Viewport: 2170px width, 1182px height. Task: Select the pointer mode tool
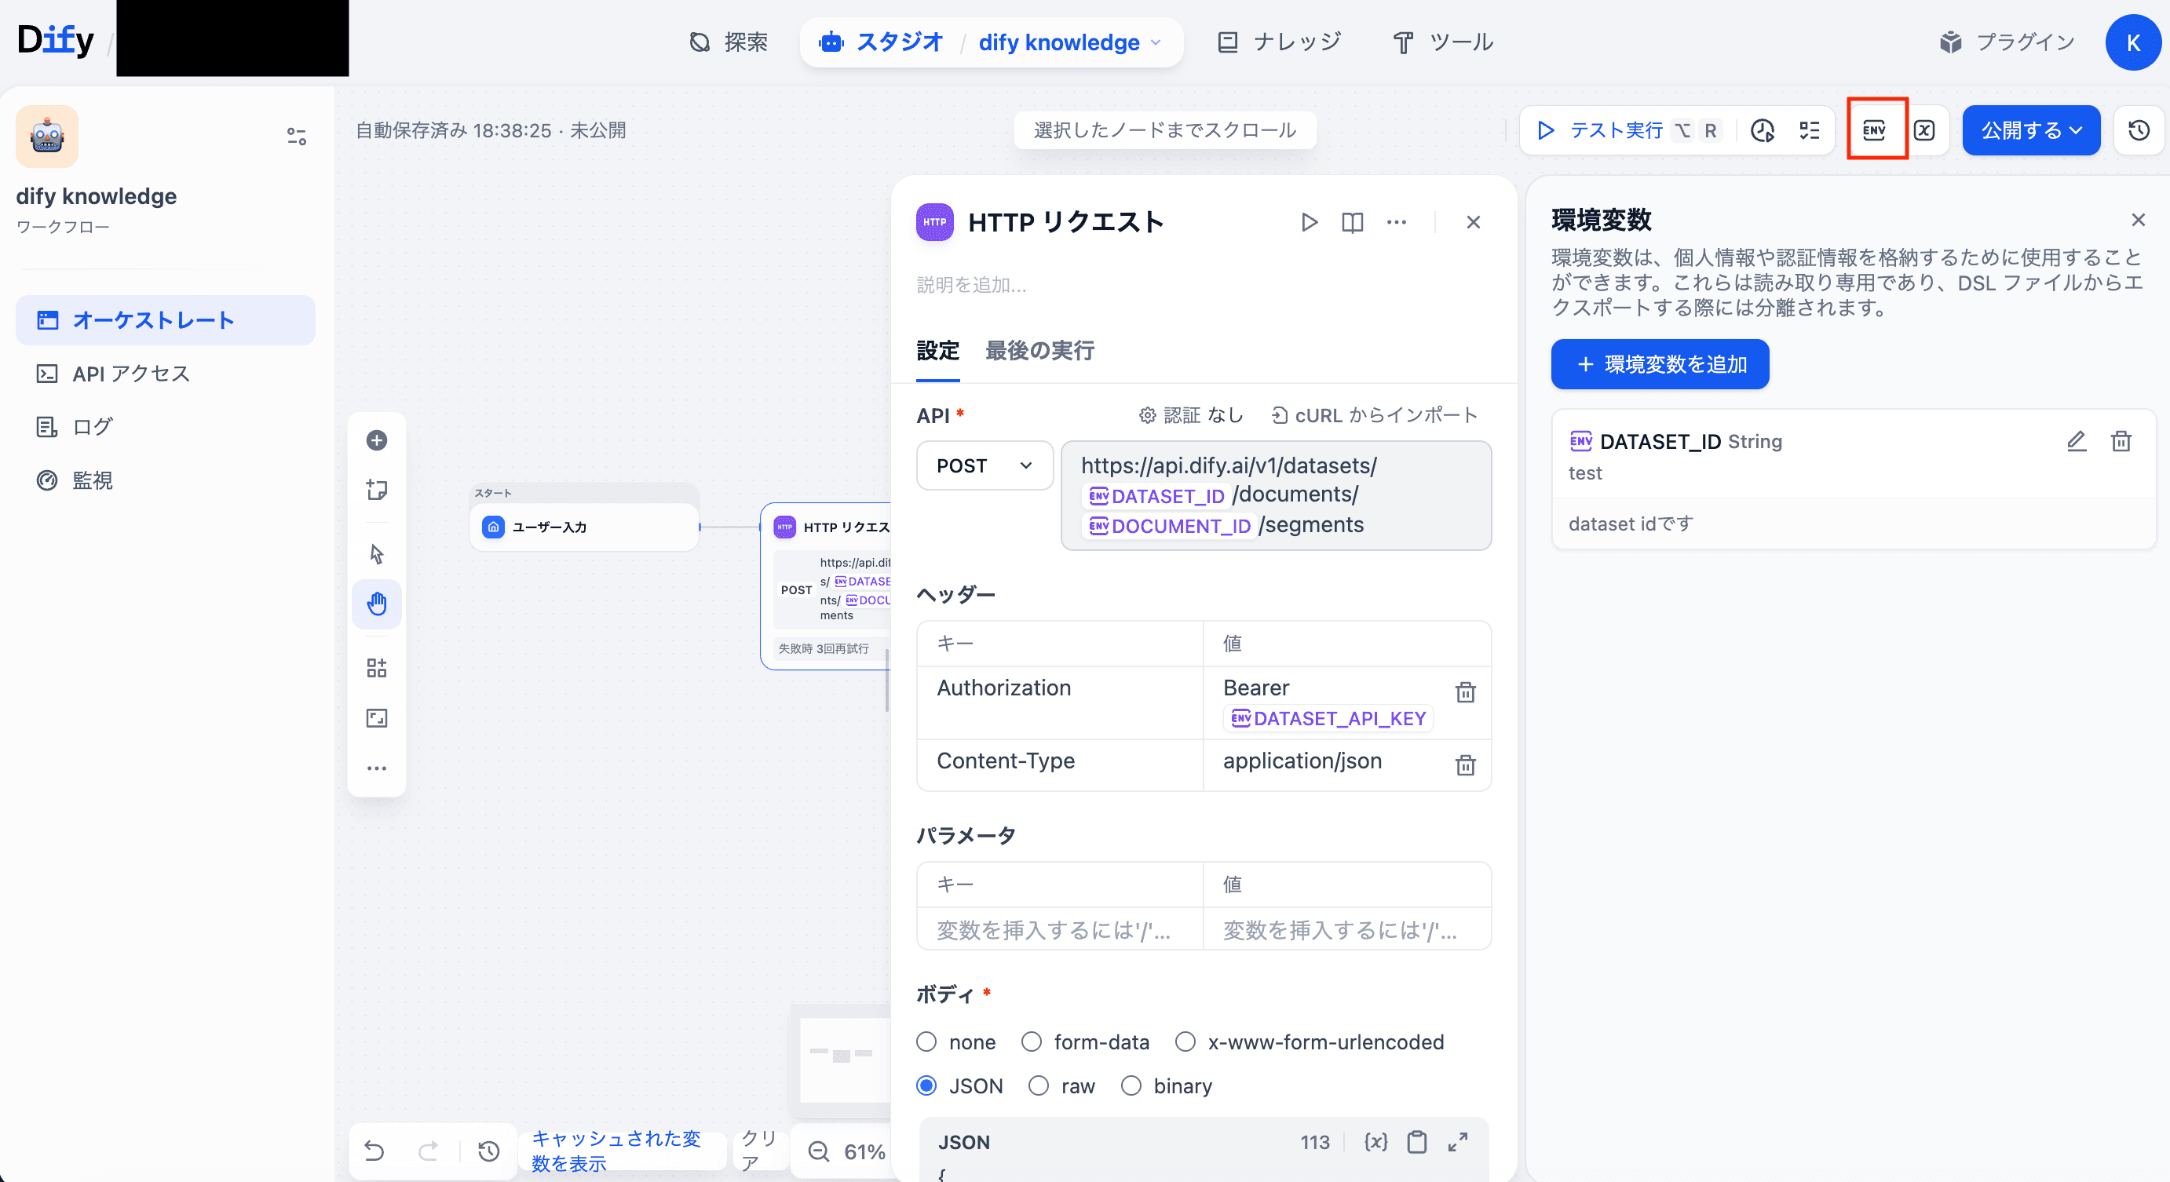(x=377, y=554)
